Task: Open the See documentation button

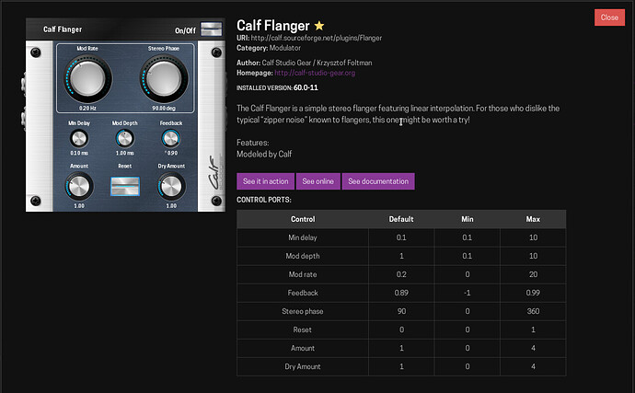Action: [x=378, y=181]
